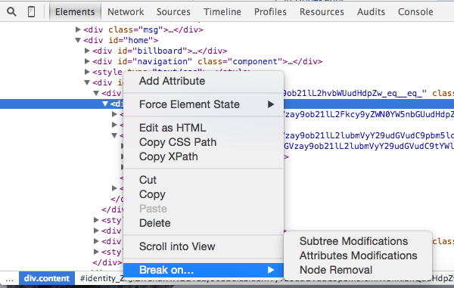The height and width of the screenshot is (288, 454).
Task: Select Scroll into View
Action: (x=204, y=246)
